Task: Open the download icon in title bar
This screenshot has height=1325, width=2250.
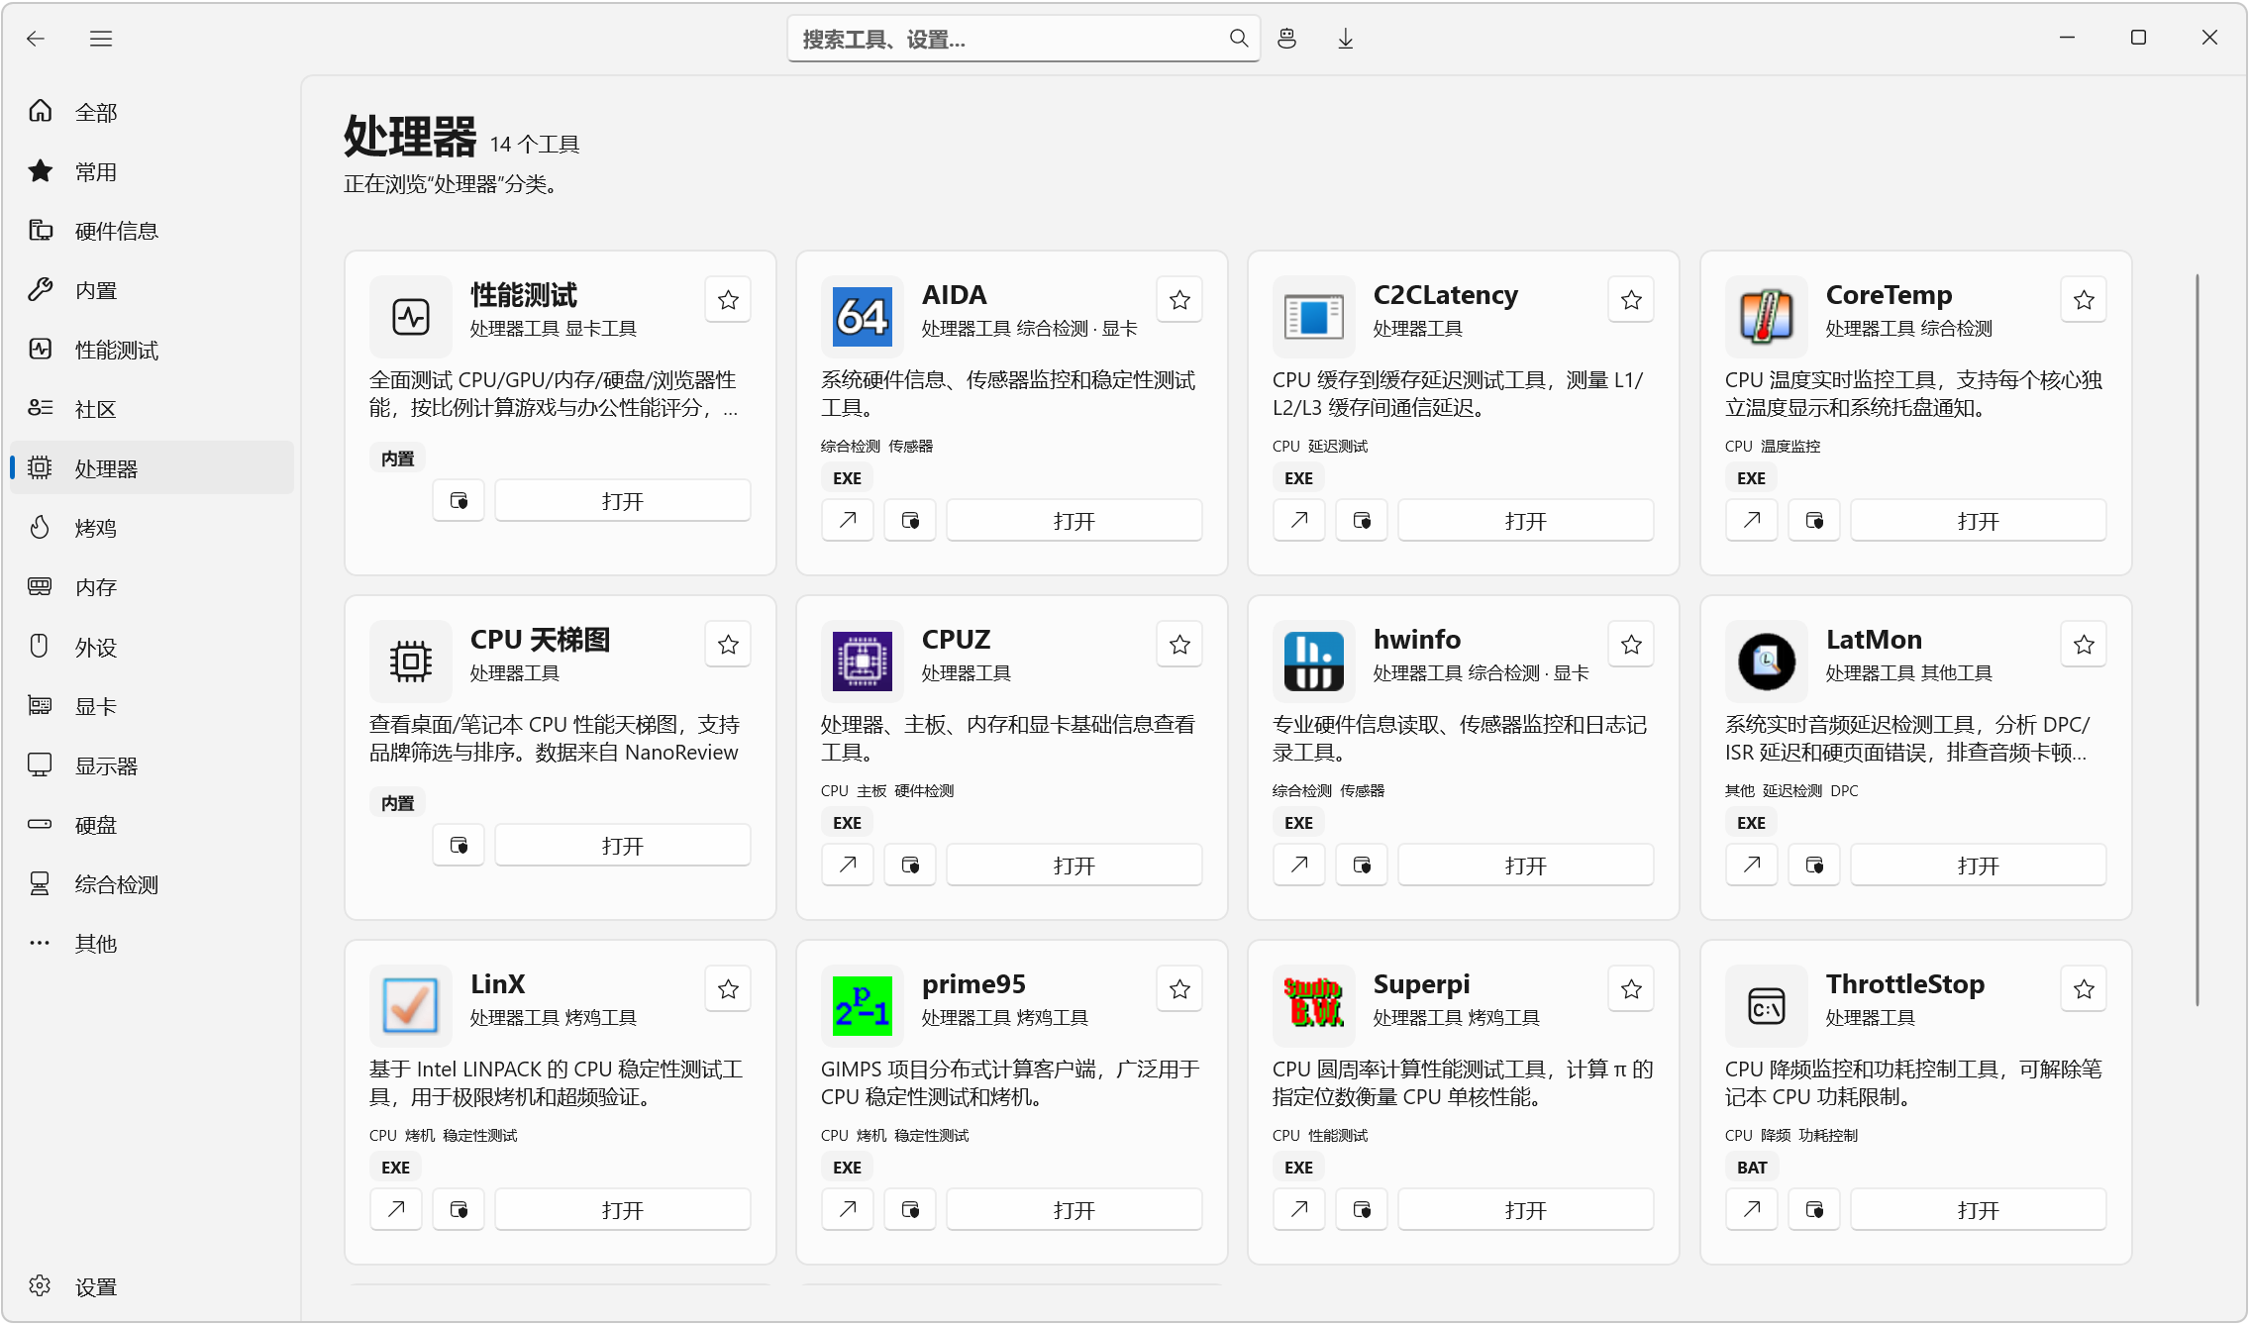Action: [1345, 39]
